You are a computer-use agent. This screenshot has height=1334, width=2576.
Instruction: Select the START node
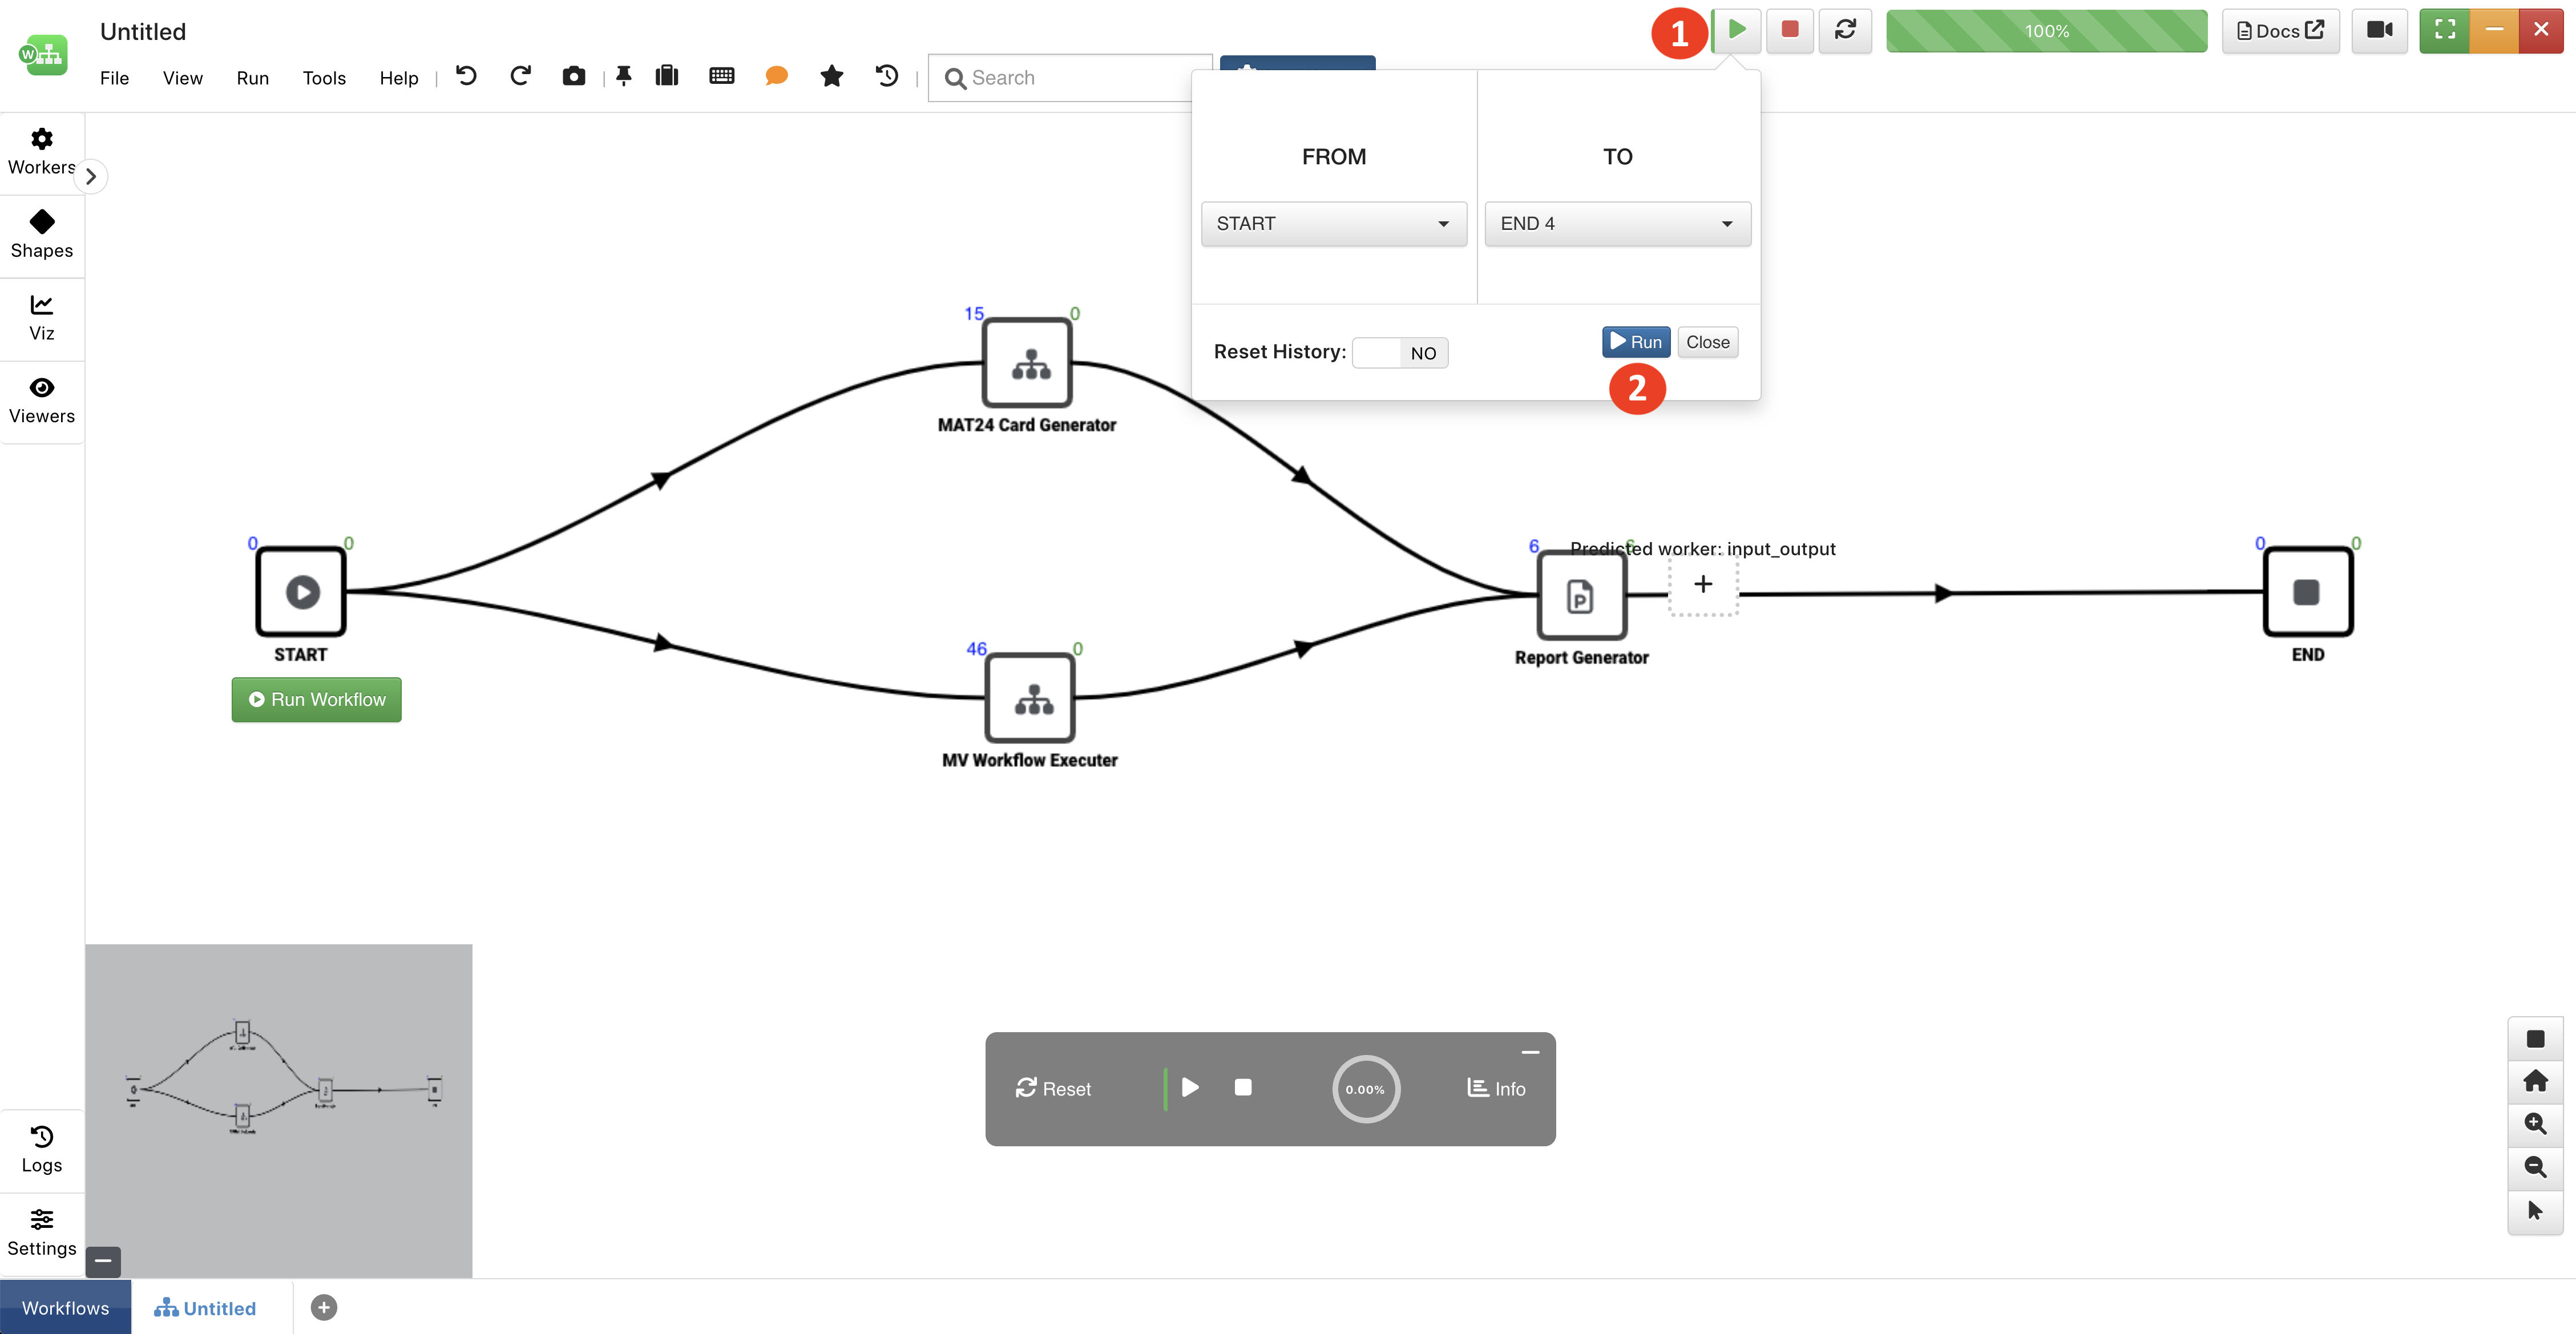301,591
